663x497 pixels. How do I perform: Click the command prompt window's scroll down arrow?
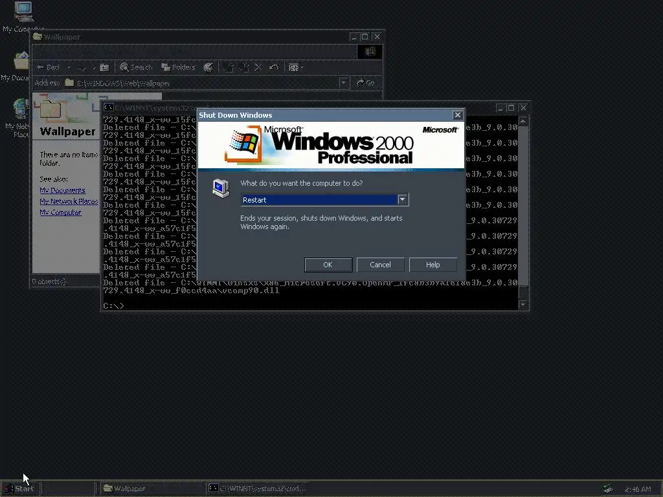pyautogui.click(x=523, y=304)
